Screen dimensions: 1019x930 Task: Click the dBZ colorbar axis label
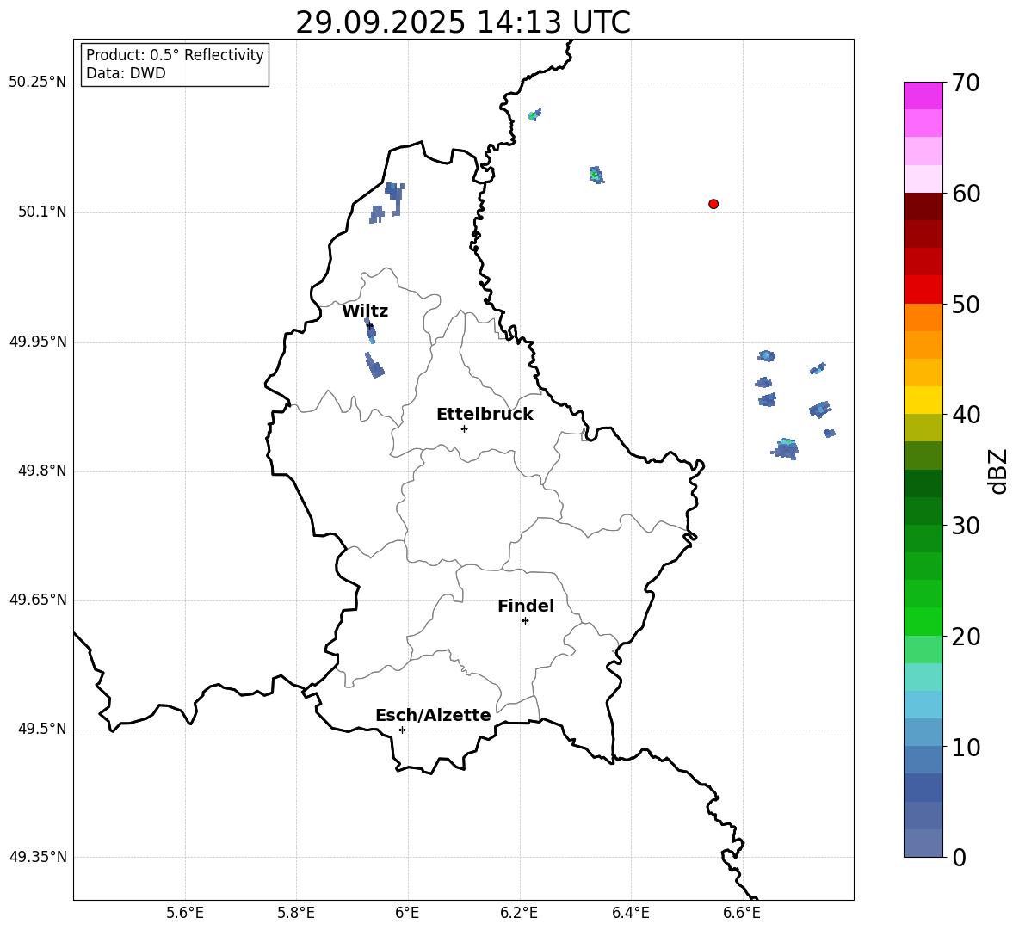(999, 471)
